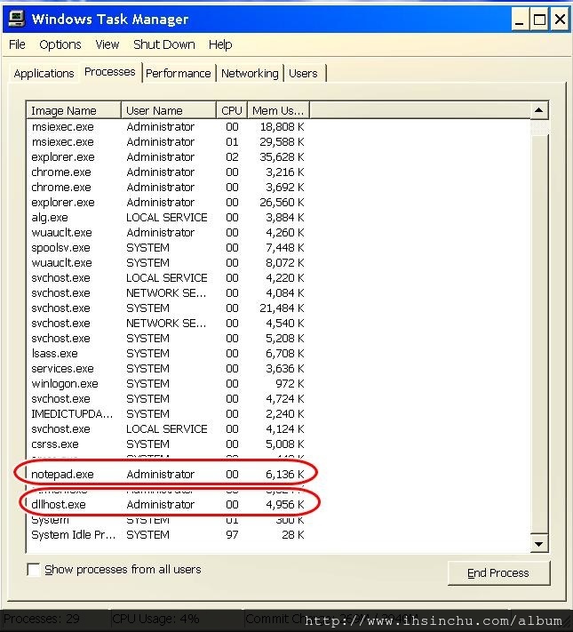Viewport: 573px width, 632px height.
Task: Select explorer.exe using 35,628 K
Action: (168, 156)
